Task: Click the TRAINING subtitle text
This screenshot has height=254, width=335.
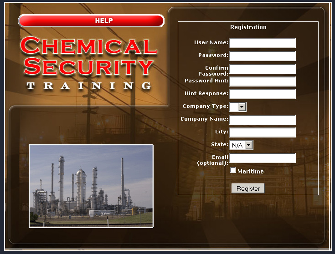Action: tap(89, 86)
